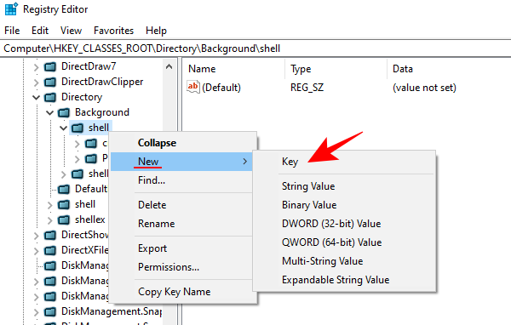Expand the shellex tree node
This screenshot has height=325, width=511.
coord(49,220)
